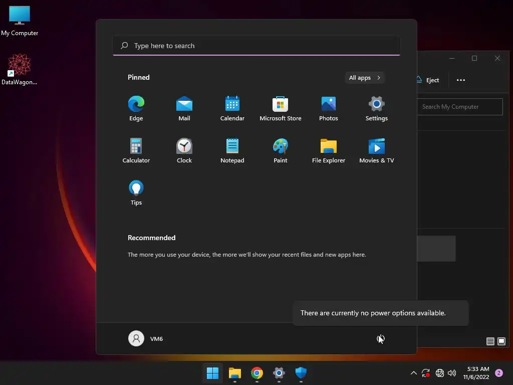The image size is (513, 385).
Task: Open Google Chrome from taskbar
Action: point(257,373)
